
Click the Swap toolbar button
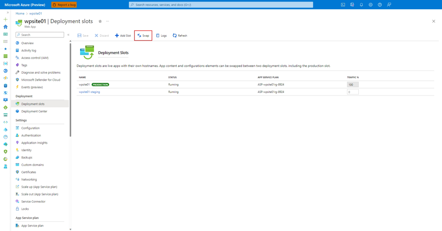point(143,36)
